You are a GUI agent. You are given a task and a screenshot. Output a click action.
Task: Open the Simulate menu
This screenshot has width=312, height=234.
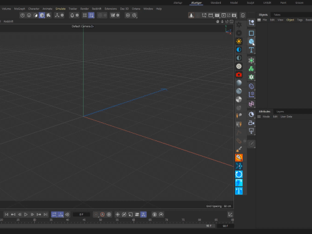click(61, 9)
